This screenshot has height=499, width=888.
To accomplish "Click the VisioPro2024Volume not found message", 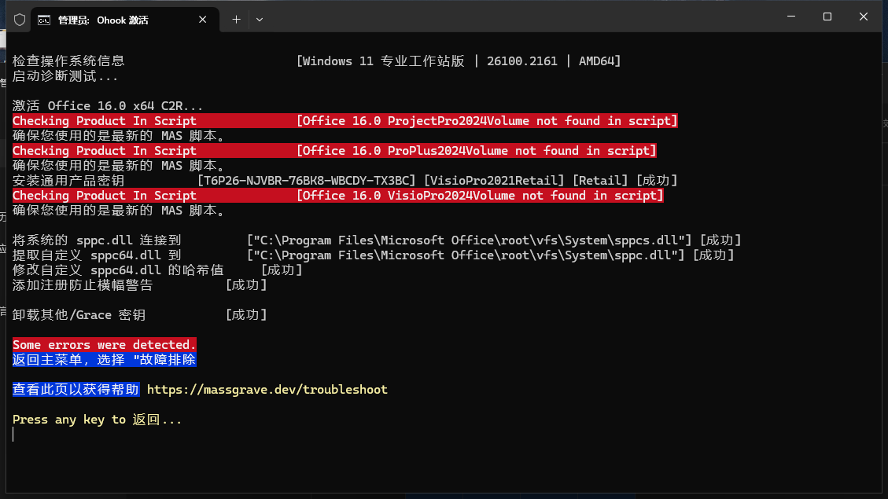I will (480, 195).
